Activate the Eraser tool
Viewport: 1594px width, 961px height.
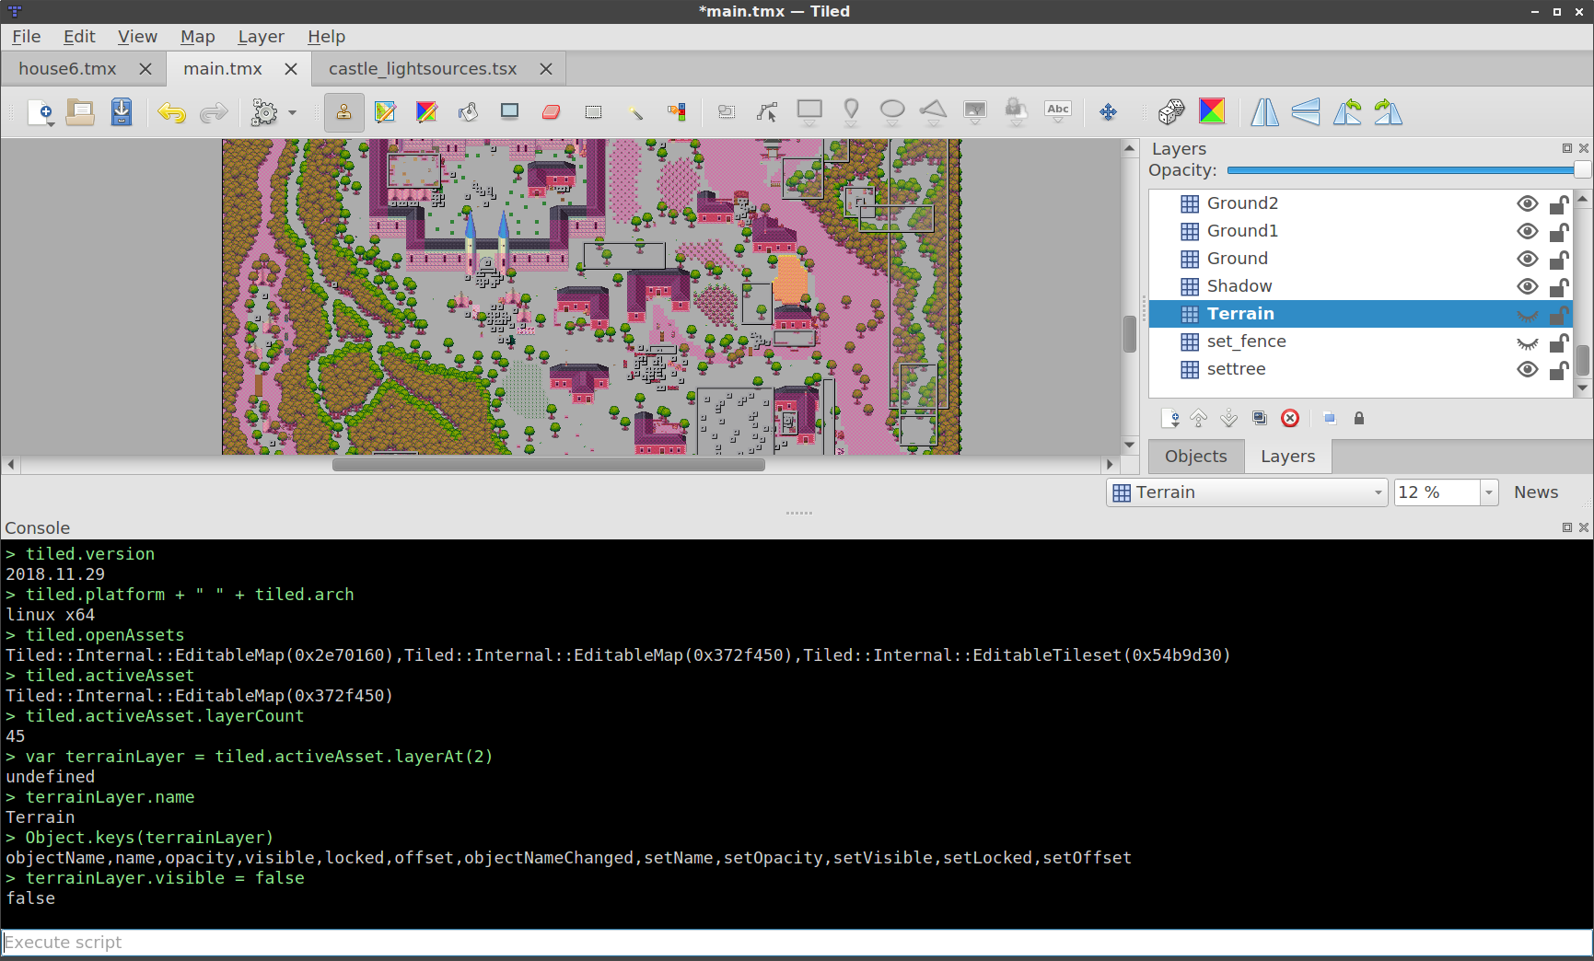pos(551,112)
